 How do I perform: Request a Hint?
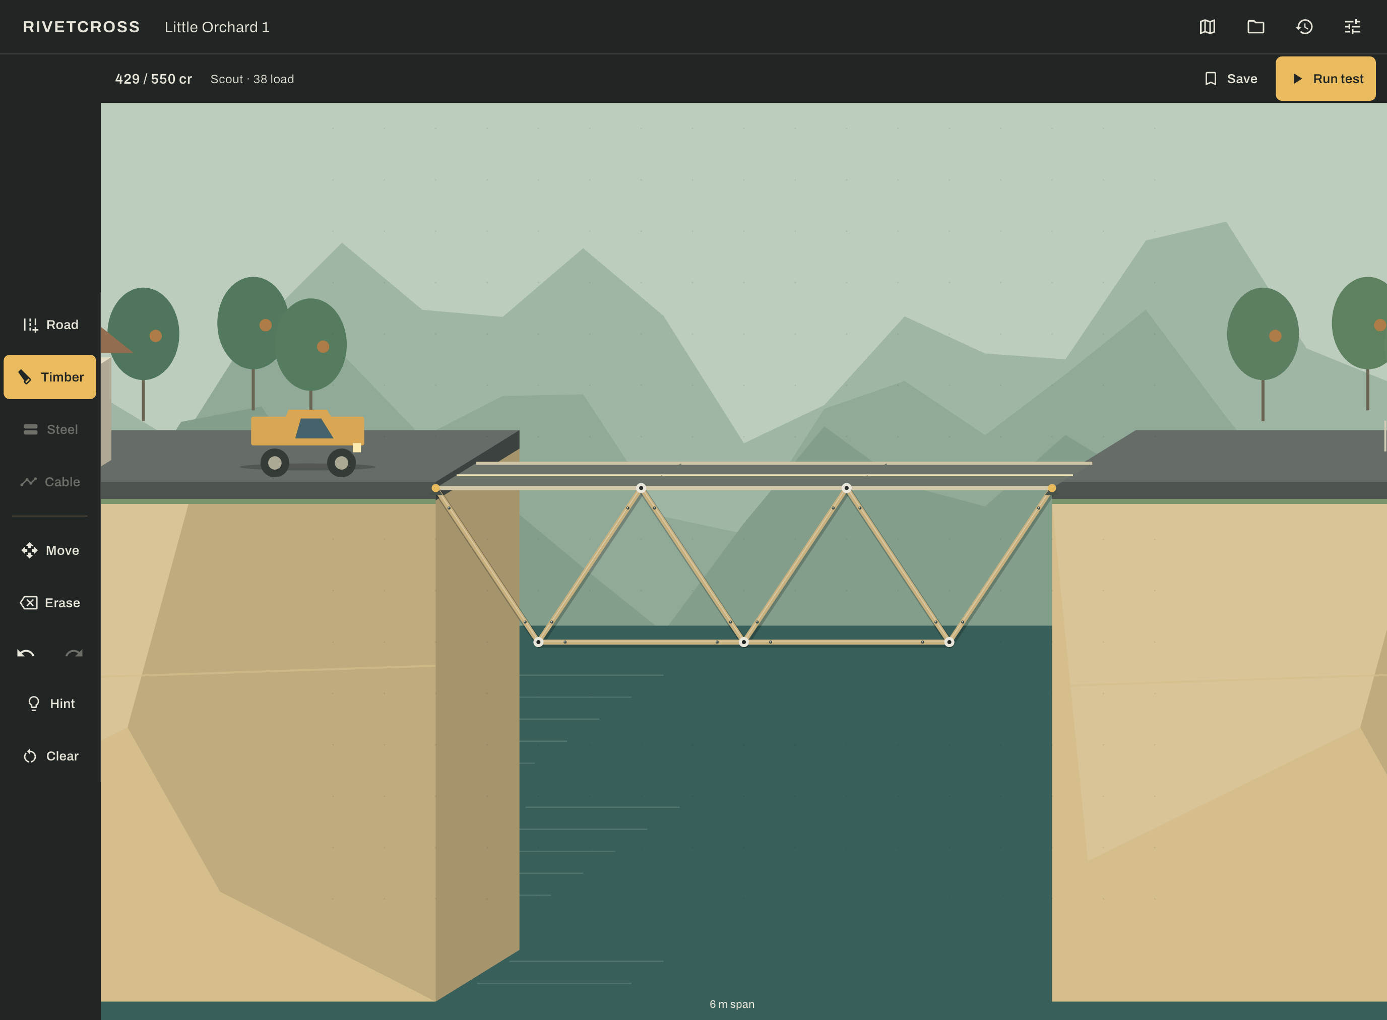(x=50, y=704)
